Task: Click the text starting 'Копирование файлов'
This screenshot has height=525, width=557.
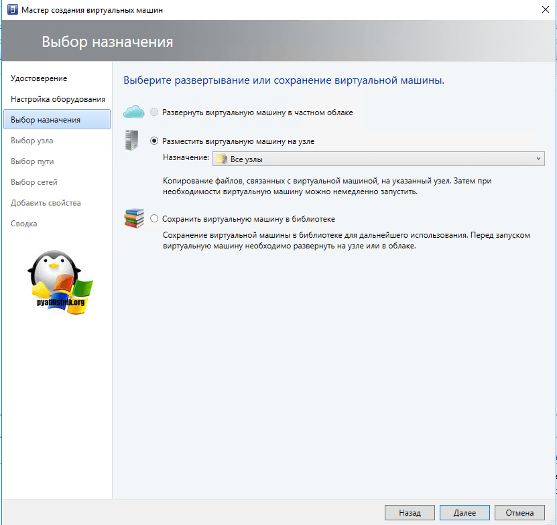Action: tap(327, 186)
